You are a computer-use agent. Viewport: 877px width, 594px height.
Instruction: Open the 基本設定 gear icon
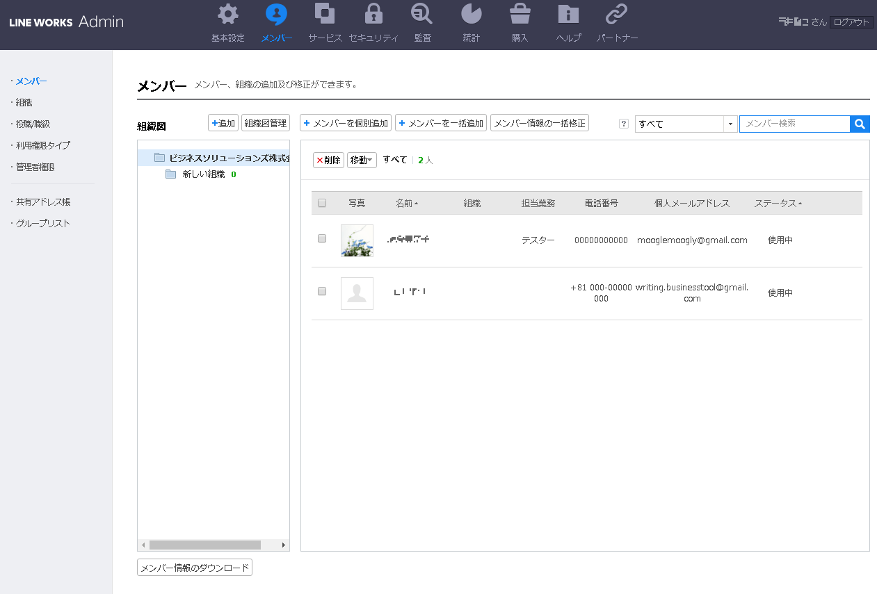[227, 15]
